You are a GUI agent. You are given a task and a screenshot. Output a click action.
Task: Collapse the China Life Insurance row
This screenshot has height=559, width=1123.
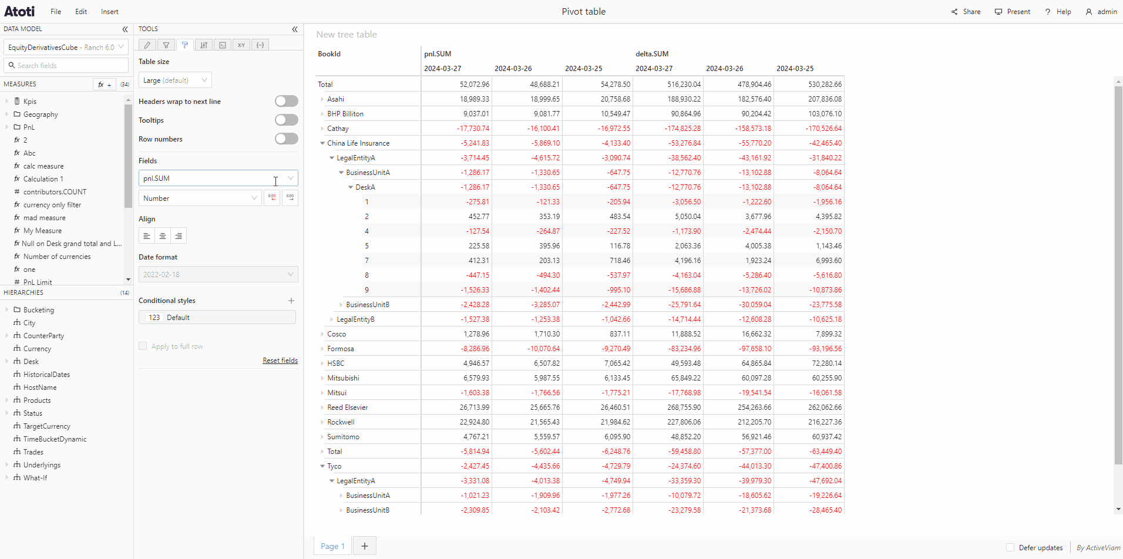322,143
